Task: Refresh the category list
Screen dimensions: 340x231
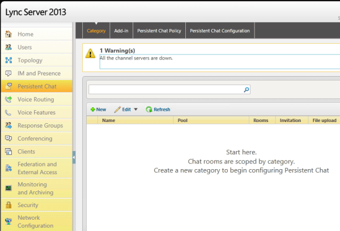Action: click(158, 110)
